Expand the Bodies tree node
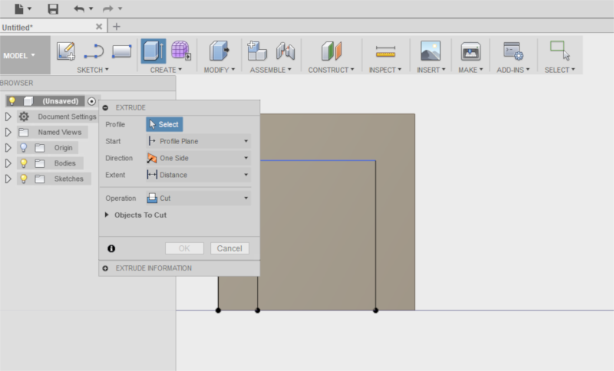 coord(8,163)
